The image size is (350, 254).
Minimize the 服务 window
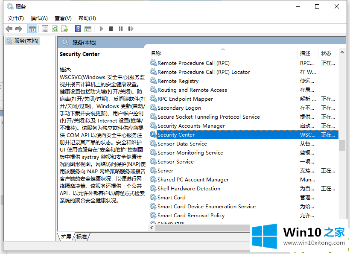point(298,6)
